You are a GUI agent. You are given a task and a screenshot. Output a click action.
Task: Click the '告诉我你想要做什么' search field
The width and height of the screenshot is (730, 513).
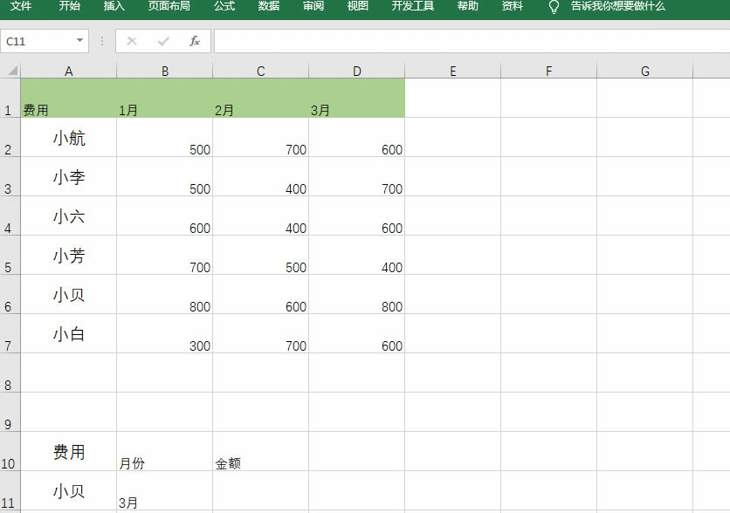click(x=616, y=9)
